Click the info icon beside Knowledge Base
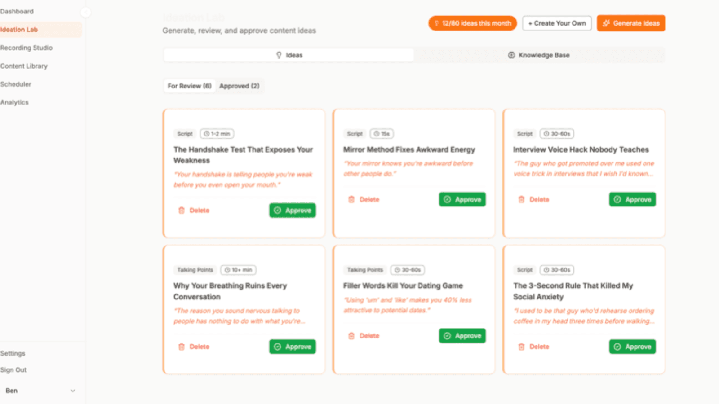719x404 pixels. [511, 55]
